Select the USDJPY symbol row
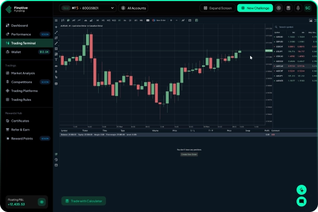The width and height of the screenshot is (318, 212). [x=296, y=52]
